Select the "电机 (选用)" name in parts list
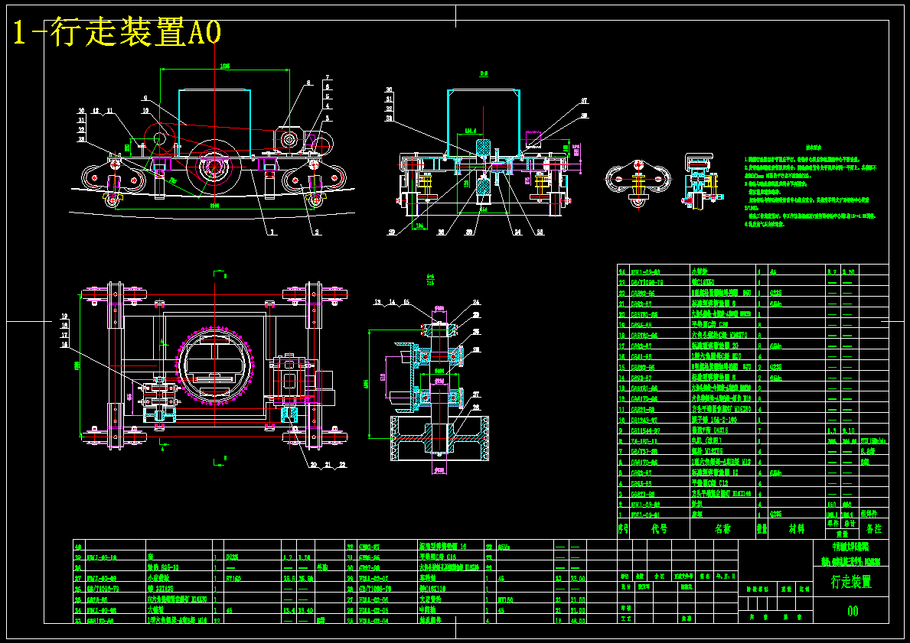Screen dimensions: 910x643 click(x=707, y=440)
